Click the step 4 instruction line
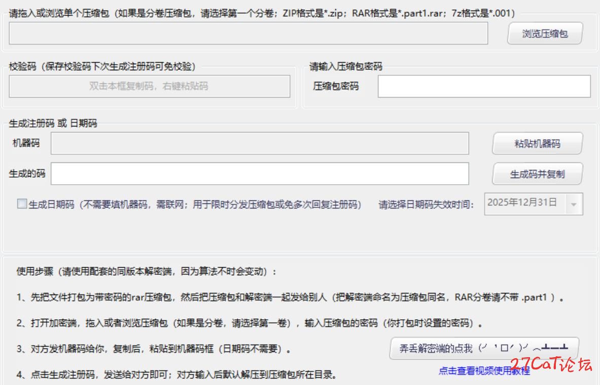This screenshot has width=600, height=385. 175,375
